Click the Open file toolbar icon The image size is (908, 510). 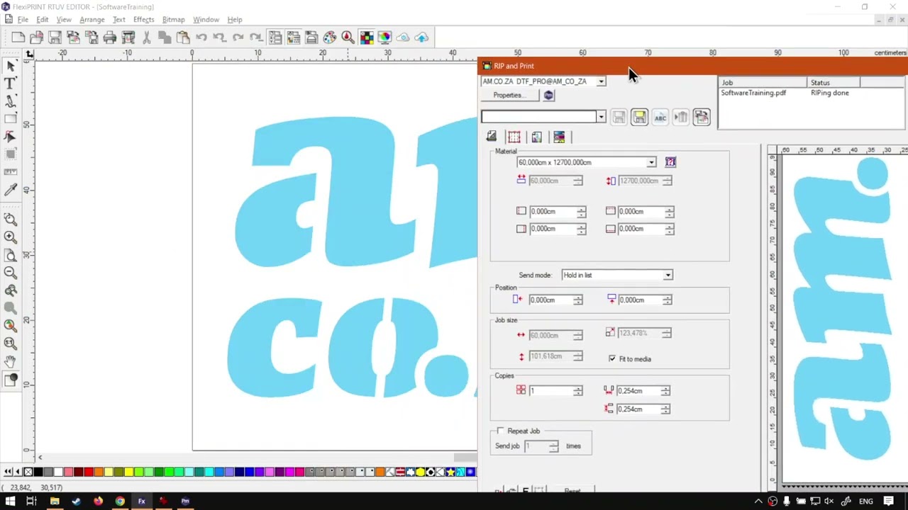(x=37, y=37)
